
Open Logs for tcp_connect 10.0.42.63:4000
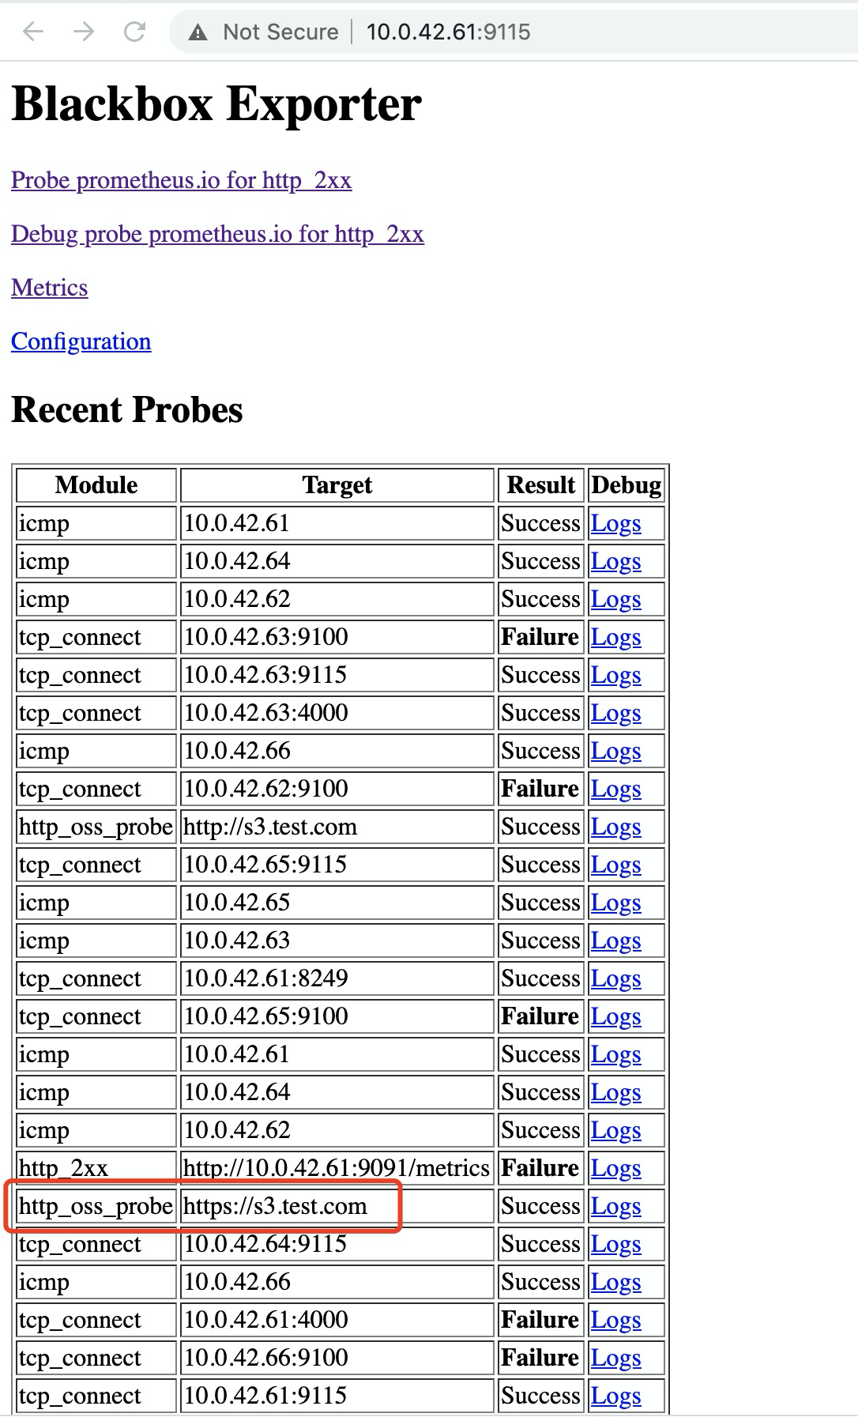point(615,713)
